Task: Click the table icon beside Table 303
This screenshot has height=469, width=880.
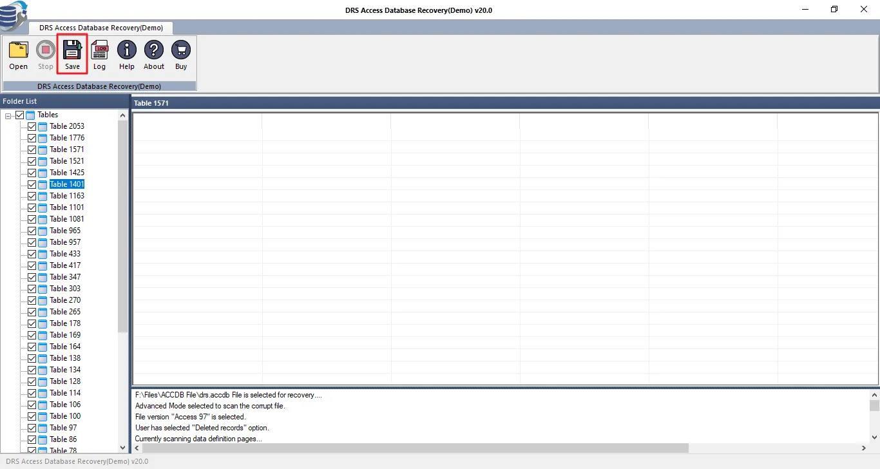Action: (43, 289)
